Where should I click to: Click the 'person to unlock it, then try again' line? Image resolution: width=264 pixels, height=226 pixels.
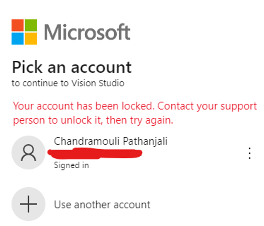(93, 120)
